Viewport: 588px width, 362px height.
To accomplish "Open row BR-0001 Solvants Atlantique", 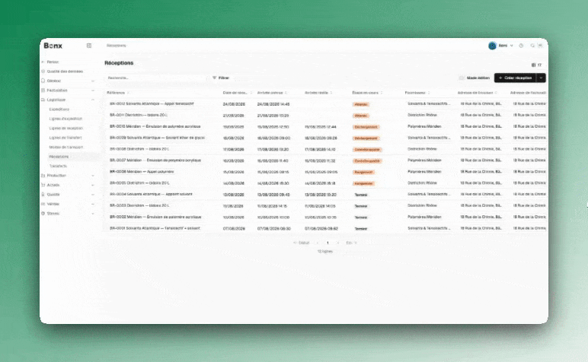I will point(155,228).
